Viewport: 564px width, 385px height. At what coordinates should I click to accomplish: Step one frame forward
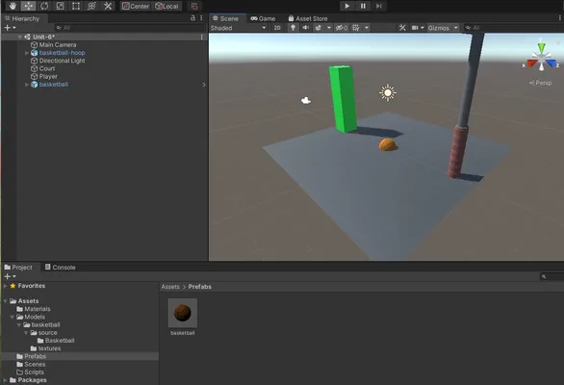(x=379, y=6)
